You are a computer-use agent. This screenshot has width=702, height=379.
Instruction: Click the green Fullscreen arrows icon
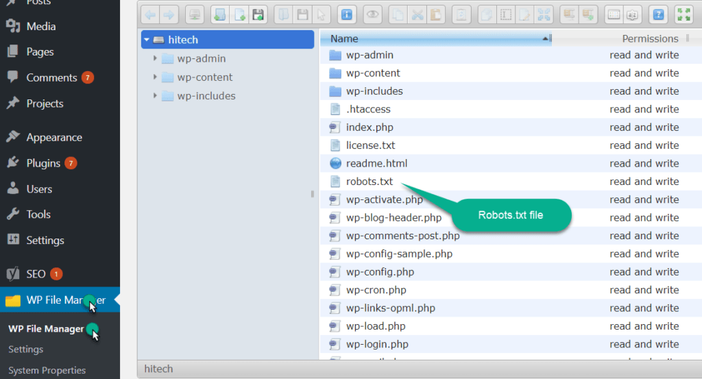683,15
